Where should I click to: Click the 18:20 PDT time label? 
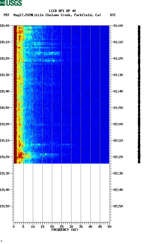point(5,59)
